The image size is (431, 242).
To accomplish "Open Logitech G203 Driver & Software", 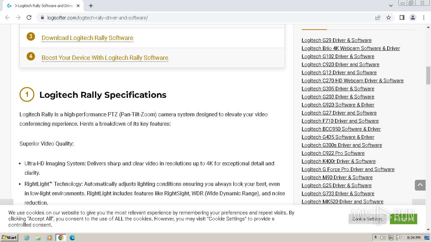I will point(338,96).
